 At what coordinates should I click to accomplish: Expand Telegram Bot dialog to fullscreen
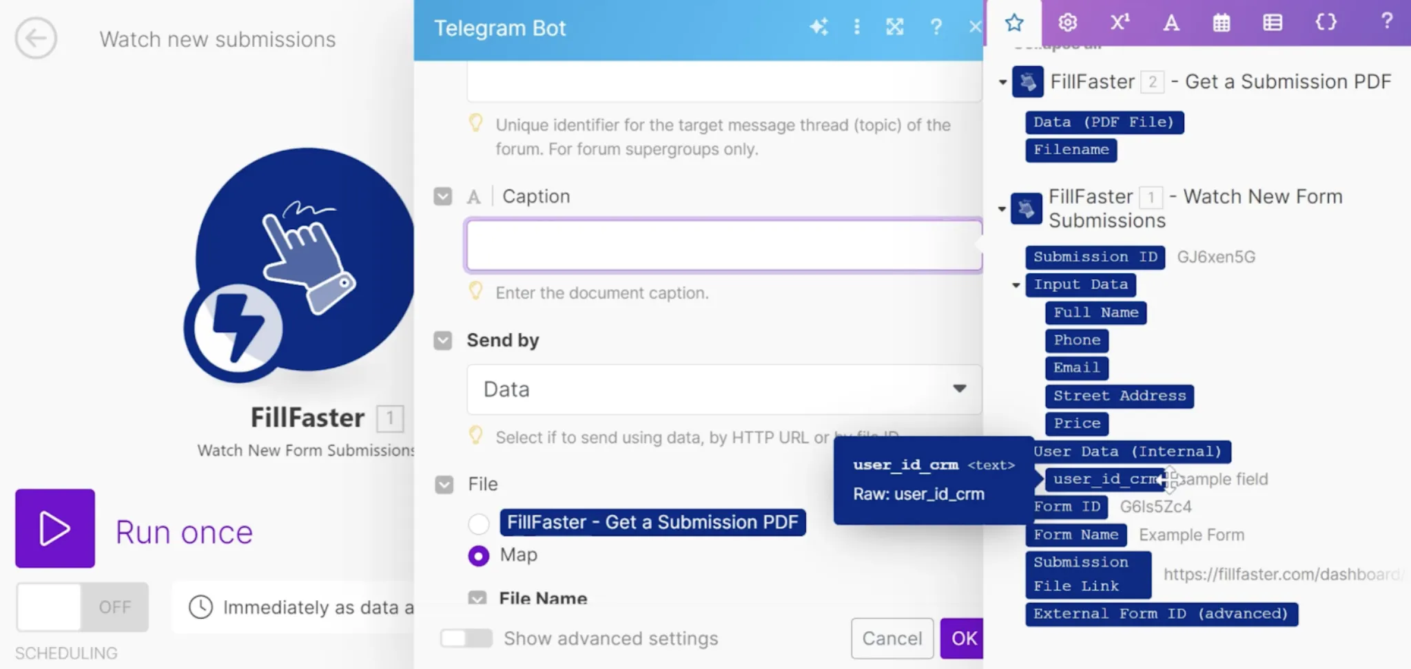894,27
